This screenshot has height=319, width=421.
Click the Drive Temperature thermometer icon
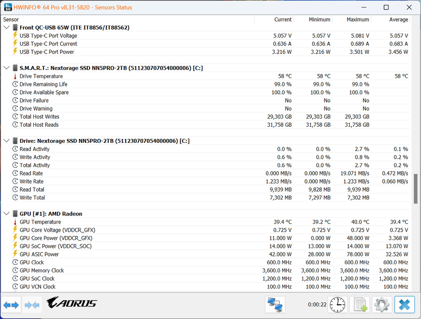pyautogui.click(x=15, y=76)
